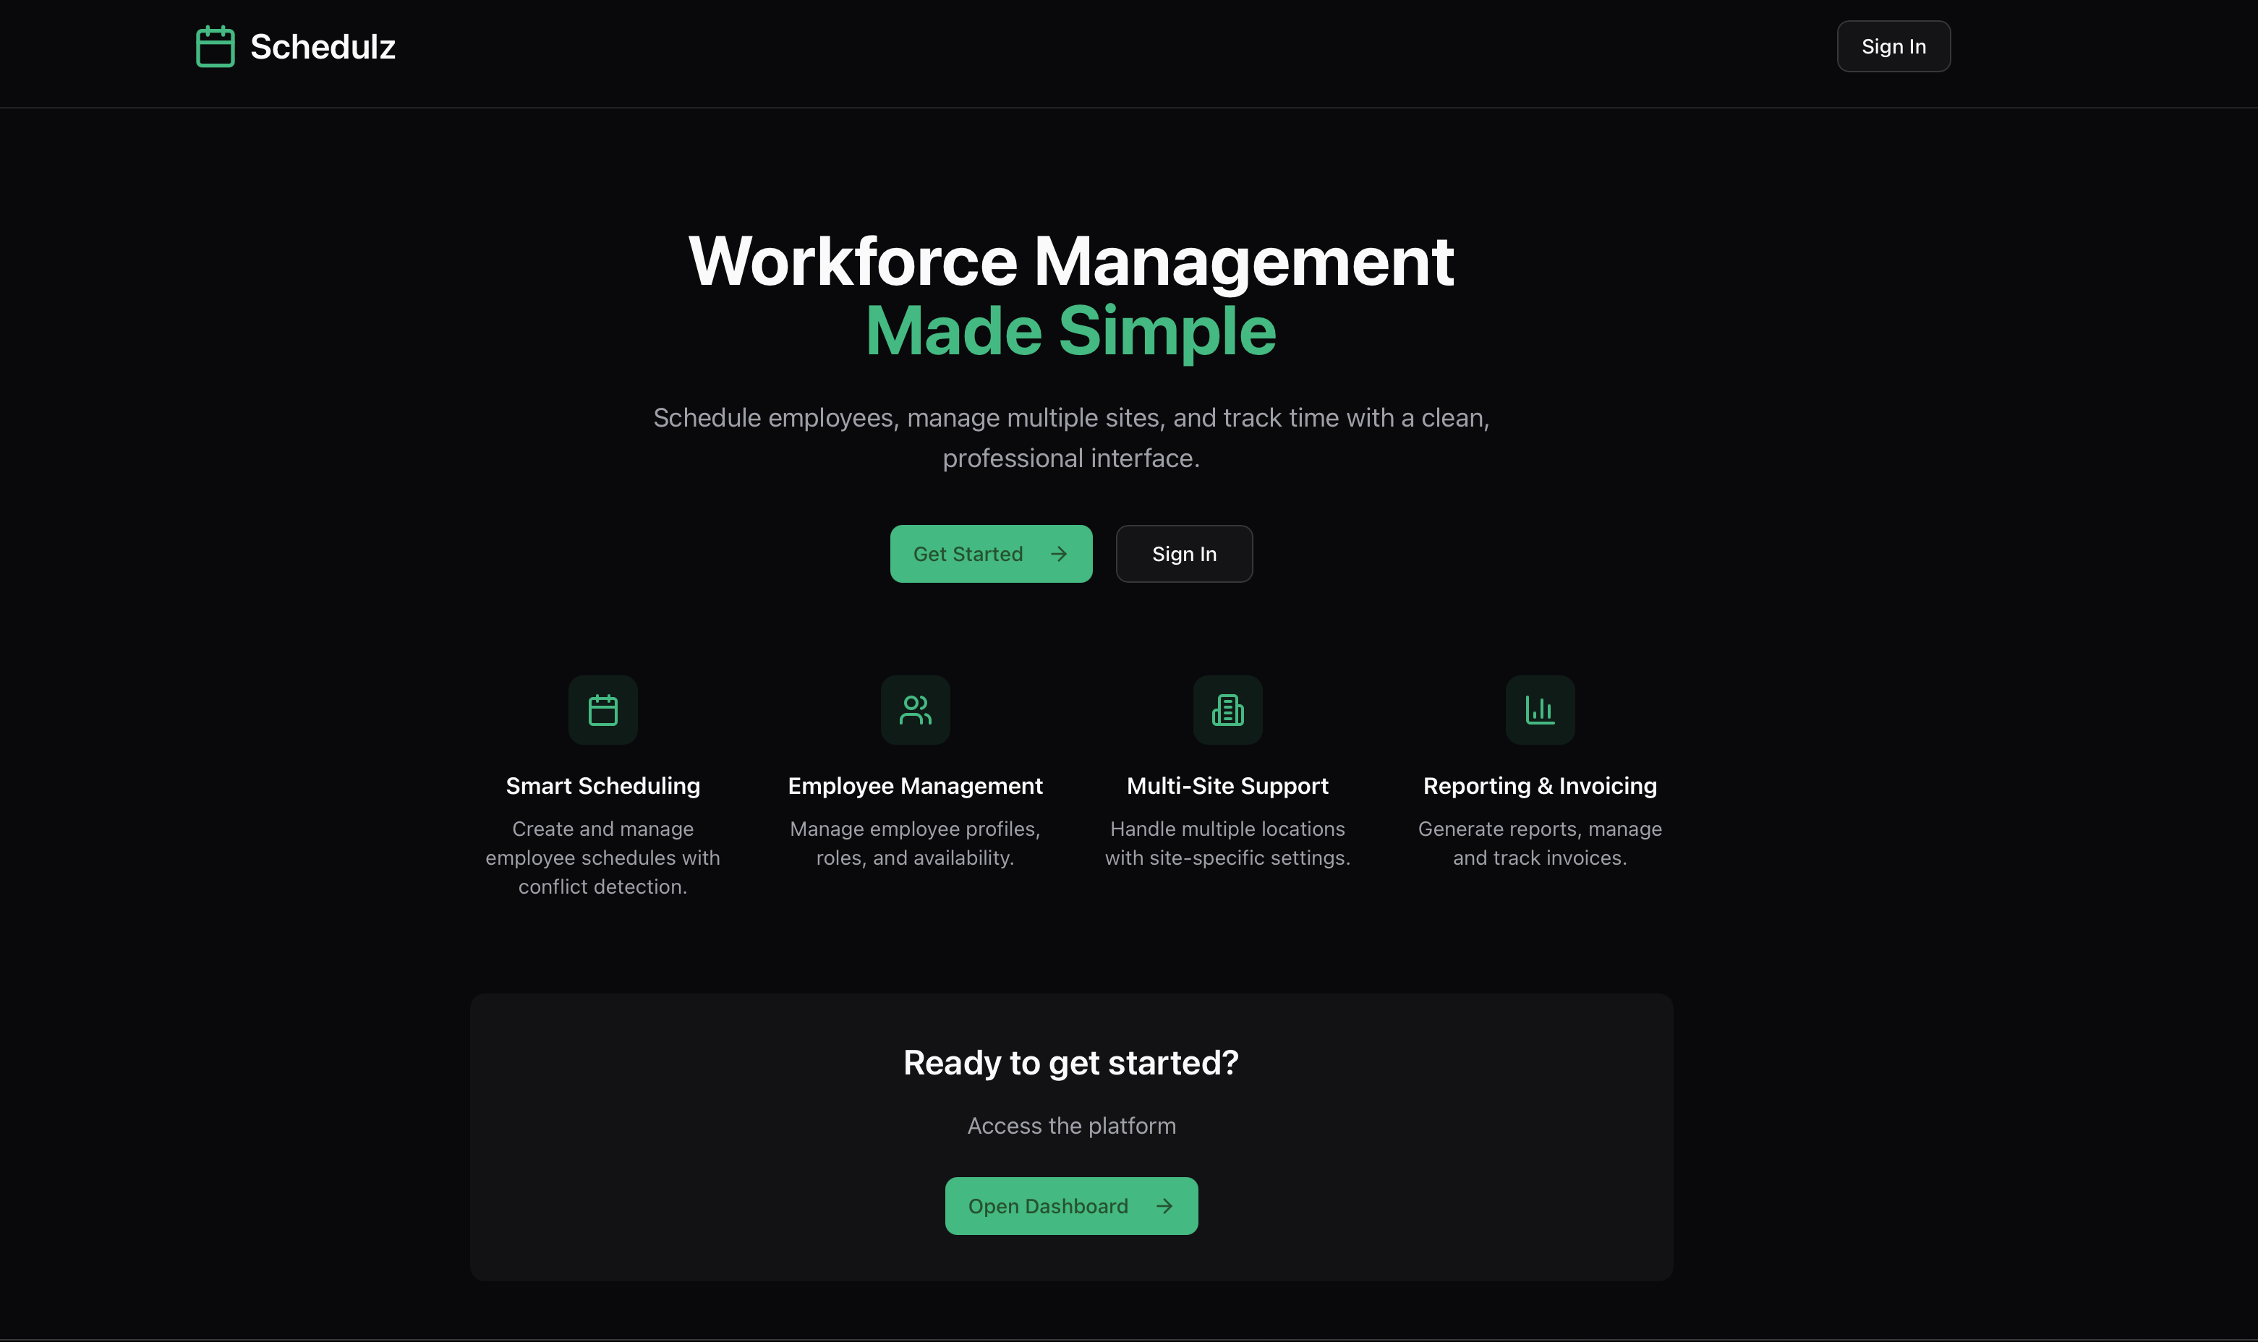
Task: Click the Reporting & Invoicing chart icon
Action: (1539, 710)
